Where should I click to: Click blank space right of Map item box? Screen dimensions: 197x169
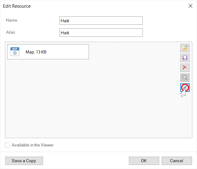tap(133, 52)
